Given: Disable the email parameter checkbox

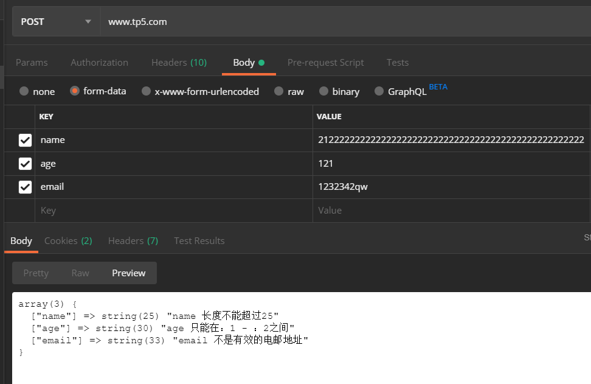Looking at the screenshot, I should click(26, 187).
